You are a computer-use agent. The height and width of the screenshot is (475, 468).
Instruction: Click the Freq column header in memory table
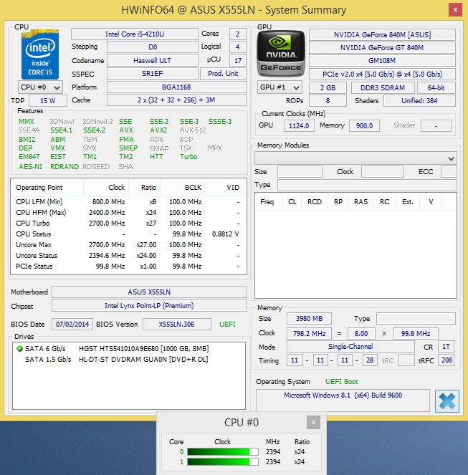pyautogui.click(x=267, y=202)
